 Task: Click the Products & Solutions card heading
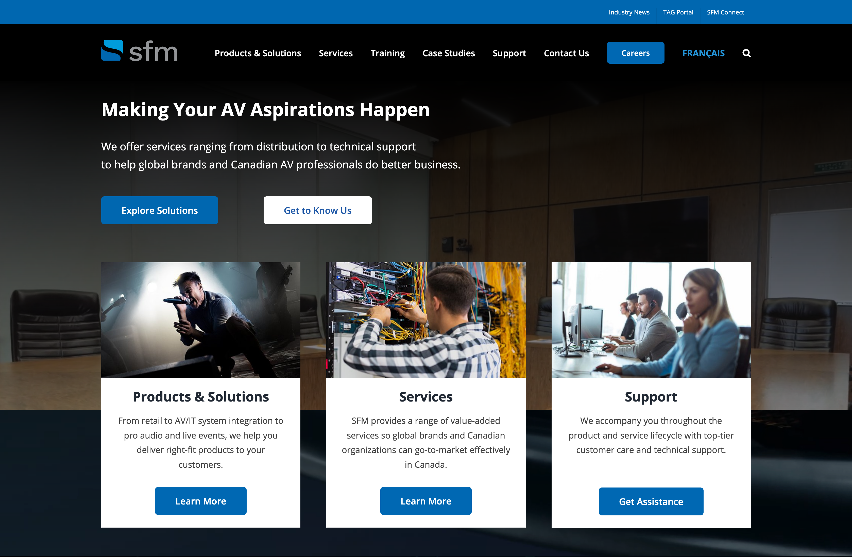201,397
